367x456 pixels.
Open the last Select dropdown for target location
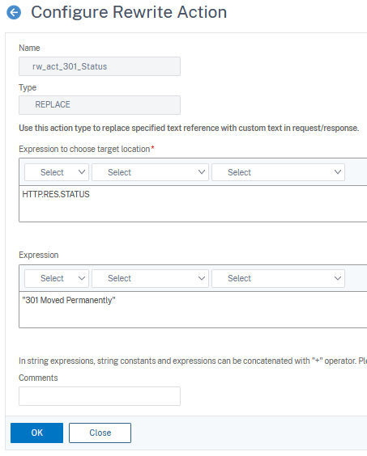point(278,172)
